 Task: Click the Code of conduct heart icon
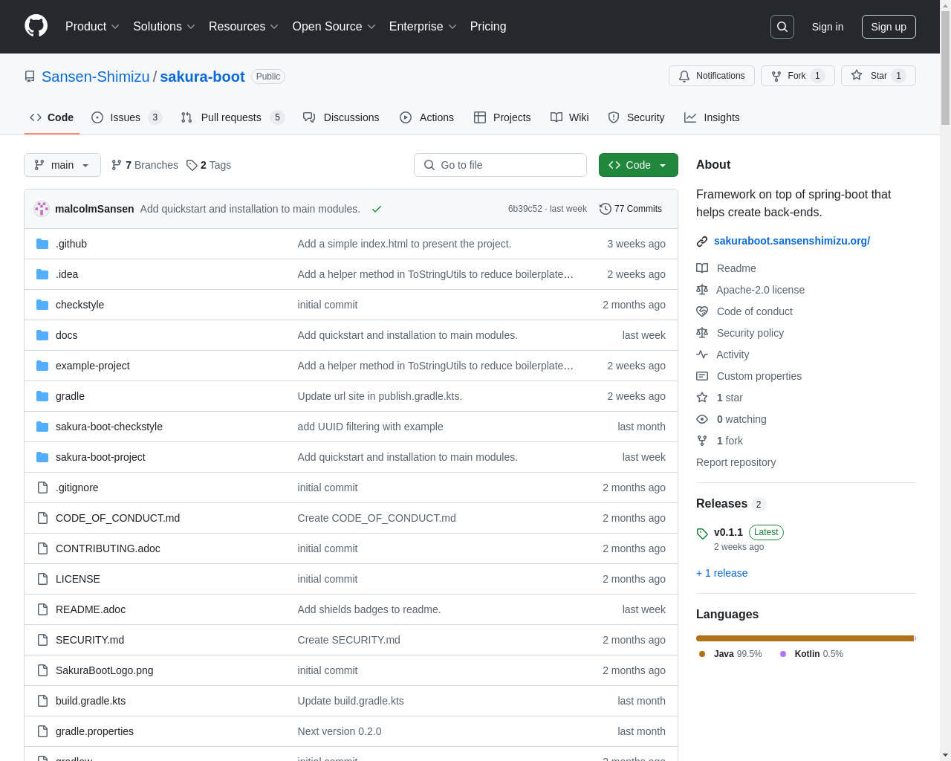click(702, 311)
